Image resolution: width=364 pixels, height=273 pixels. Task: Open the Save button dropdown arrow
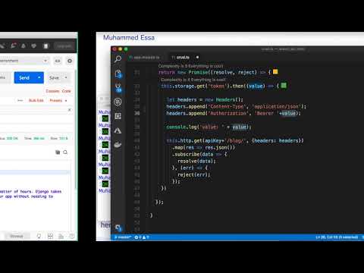[66, 77]
